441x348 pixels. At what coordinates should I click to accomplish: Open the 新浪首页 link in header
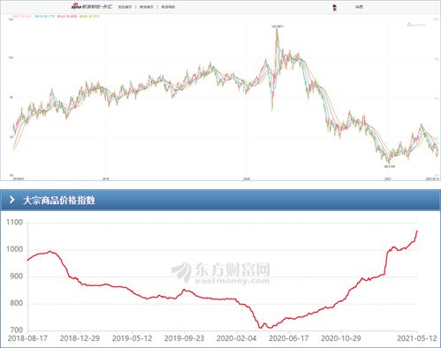pyautogui.click(x=147, y=7)
